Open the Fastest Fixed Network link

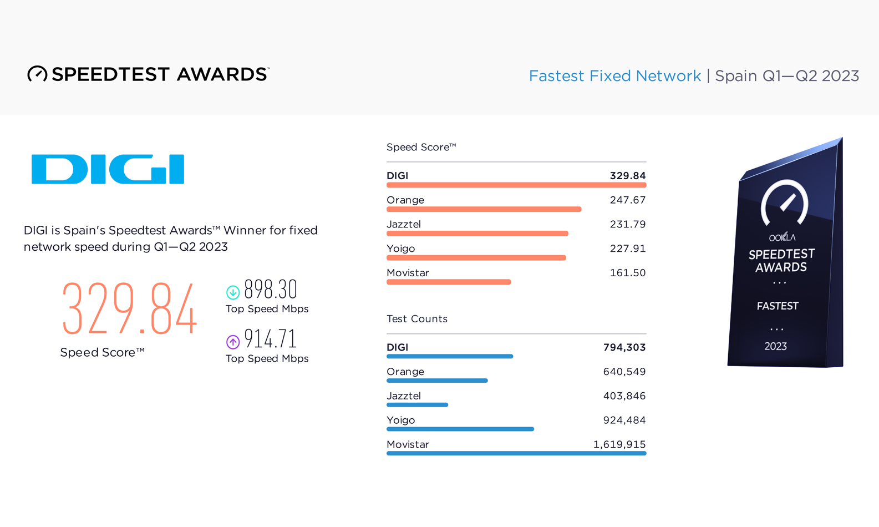point(614,75)
